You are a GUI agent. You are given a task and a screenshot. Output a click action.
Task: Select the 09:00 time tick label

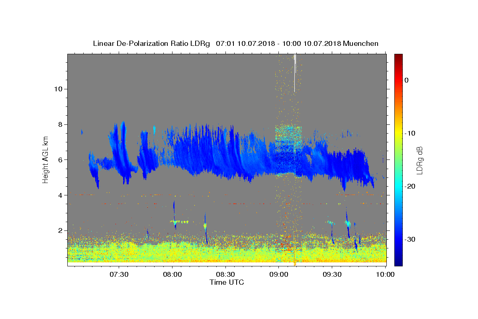279,274
